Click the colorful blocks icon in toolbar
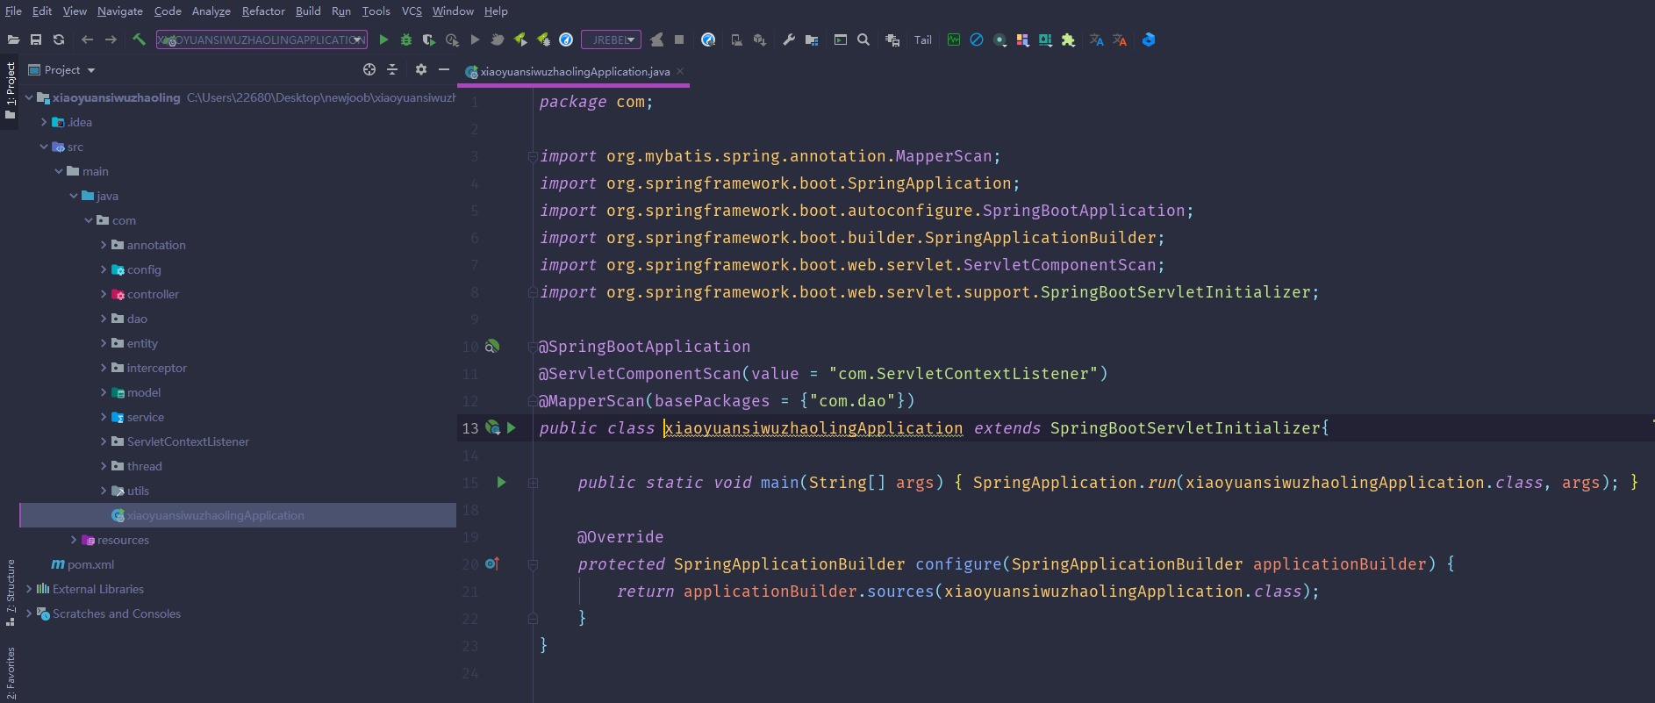Screen dimensions: 1655x703 1022,39
